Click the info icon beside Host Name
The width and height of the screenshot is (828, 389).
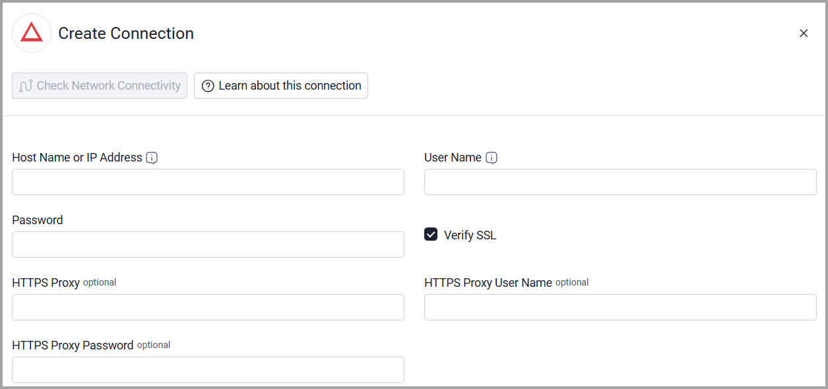point(152,158)
